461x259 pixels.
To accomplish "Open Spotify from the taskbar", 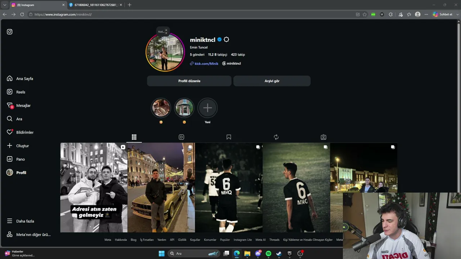I will (x=268, y=254).
